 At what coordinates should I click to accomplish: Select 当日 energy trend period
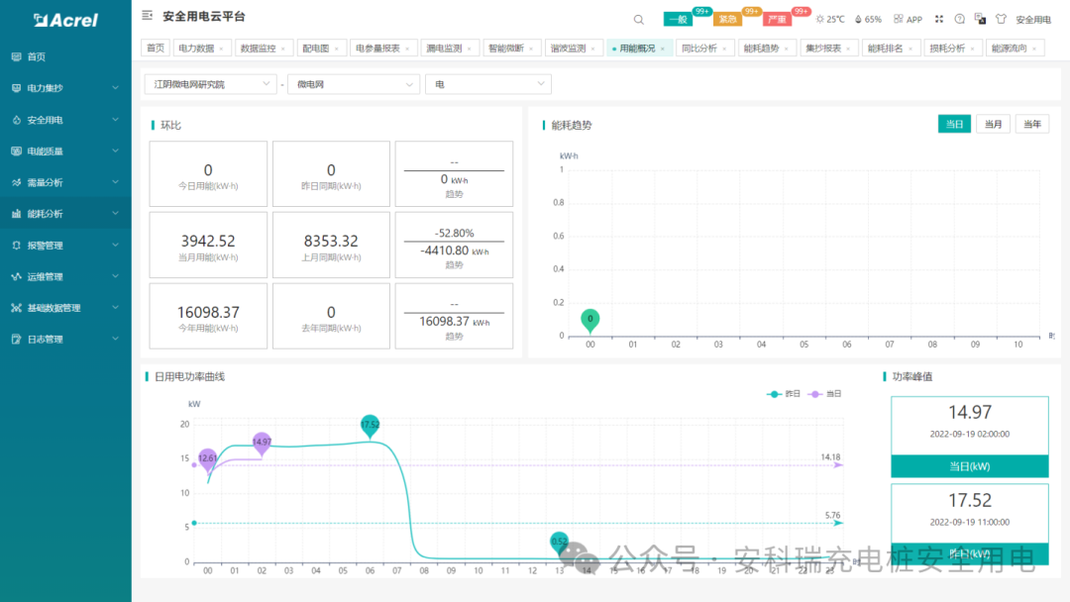tap(954, 124)
